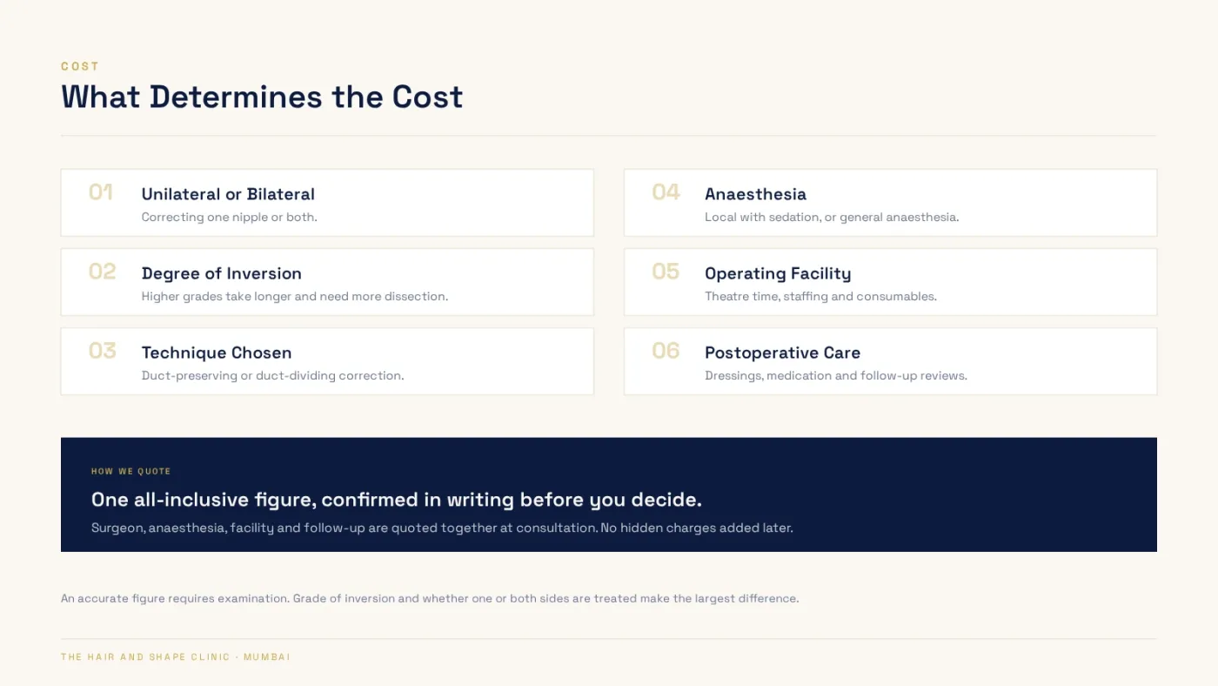Click the HOW WE QUOTE label
Viewport: 1218px width, 686px height.
131,472
